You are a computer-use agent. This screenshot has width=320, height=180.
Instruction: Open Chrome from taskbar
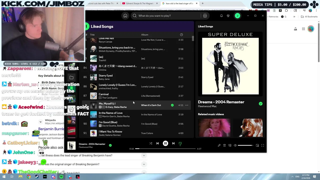pos(29,177)
